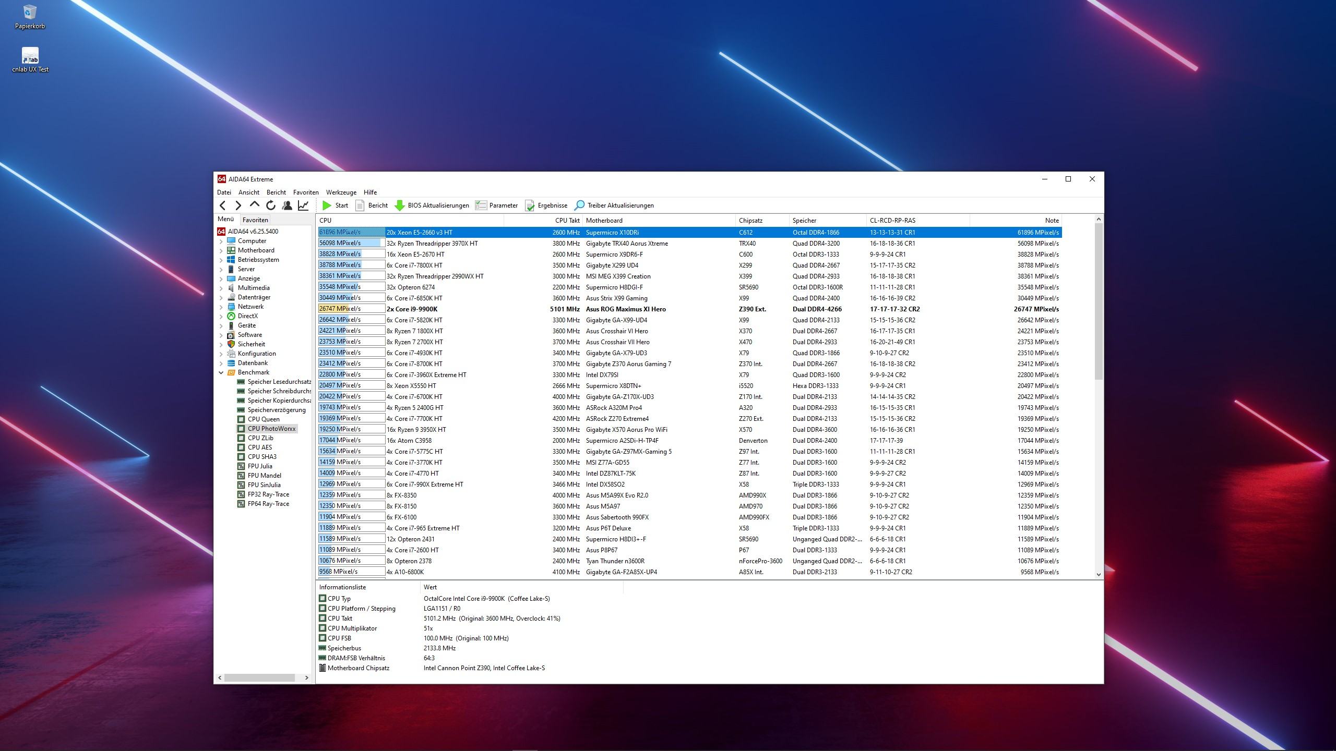Click the horizontal scrollbar in sidebar
This screenshot has height=751, width=1336.
pyautogui.click(x=259, y=677)
